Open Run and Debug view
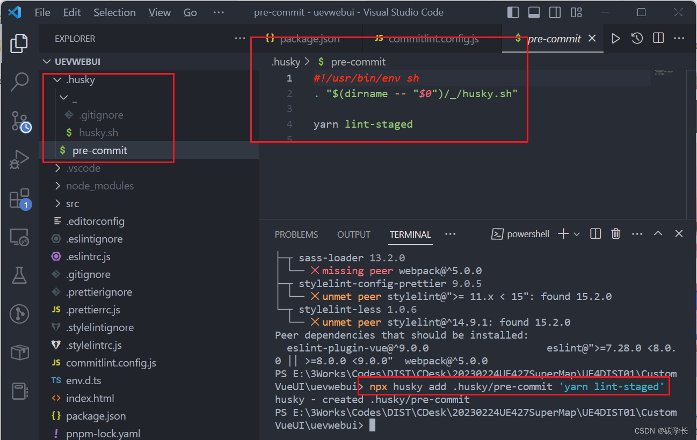697x440 pixels. 19,160
